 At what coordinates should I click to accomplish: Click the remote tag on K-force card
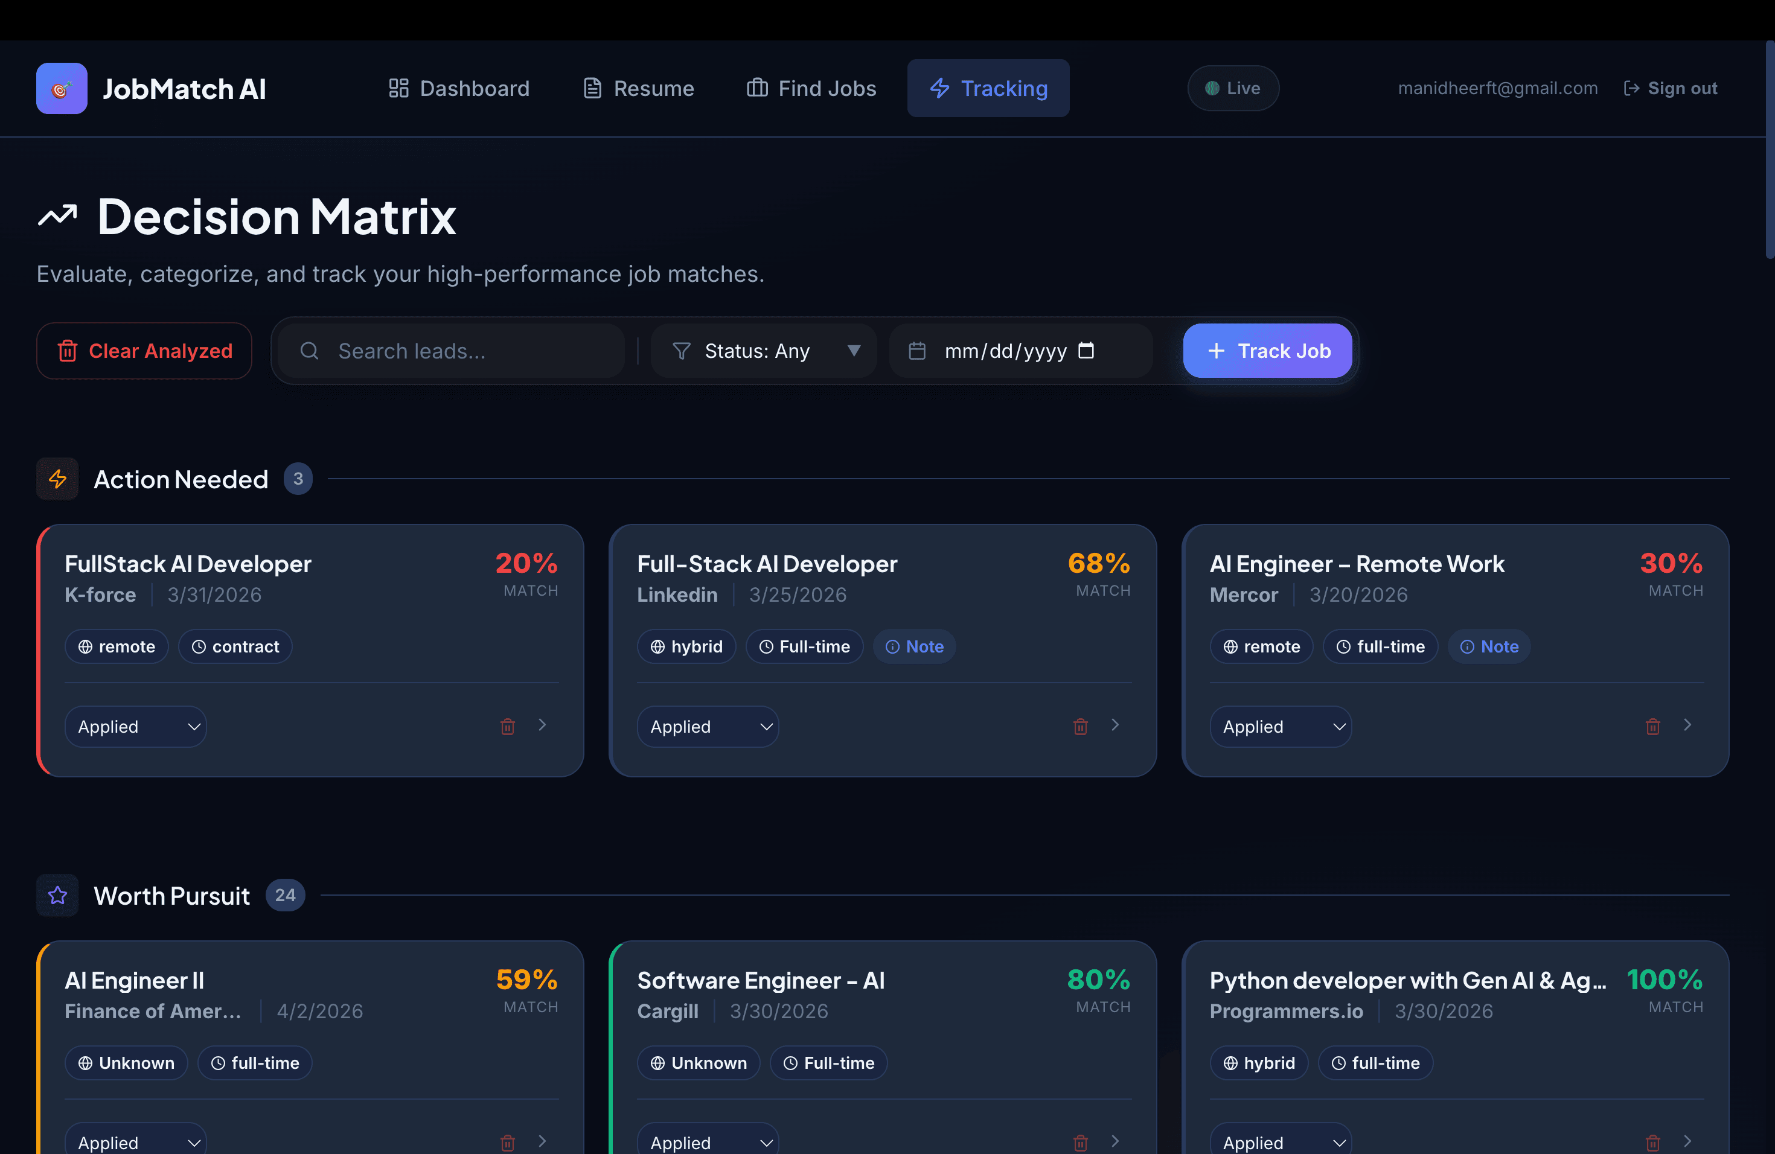[x=117, y=647]
